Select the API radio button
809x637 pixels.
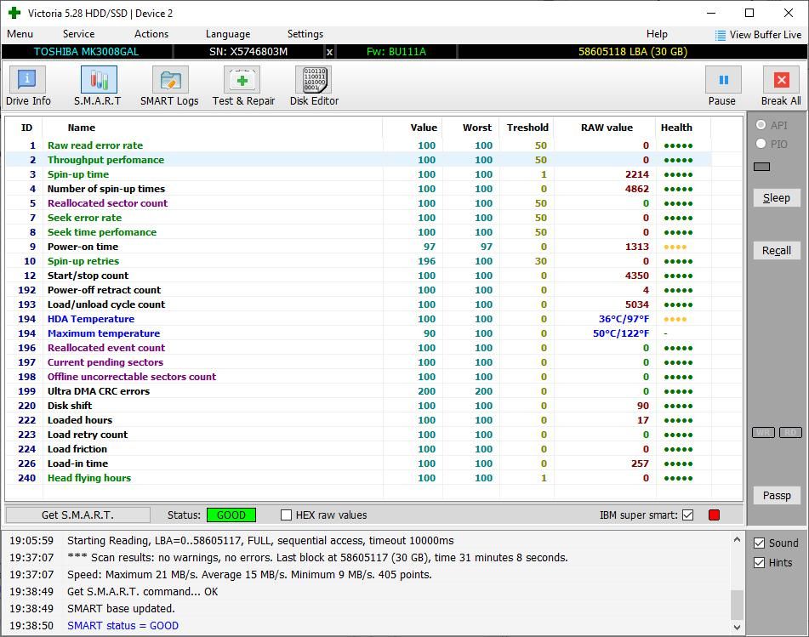click(761, 125)
